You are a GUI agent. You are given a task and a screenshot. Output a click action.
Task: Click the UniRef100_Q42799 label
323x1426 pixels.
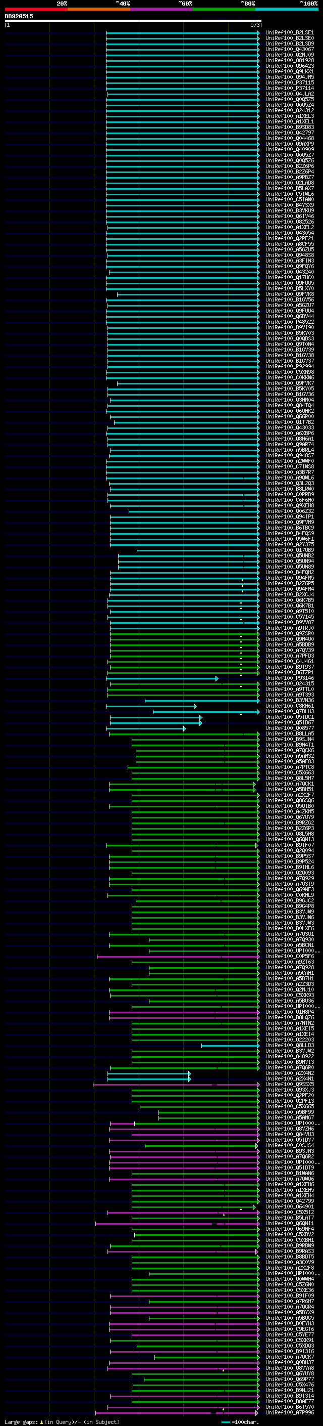[290, 1201]
